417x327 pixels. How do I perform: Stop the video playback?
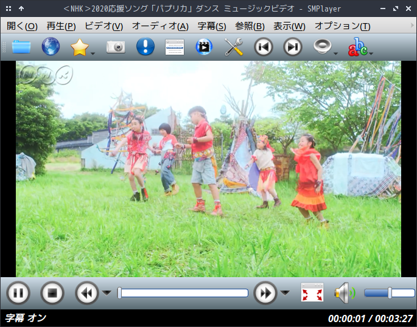52,293
